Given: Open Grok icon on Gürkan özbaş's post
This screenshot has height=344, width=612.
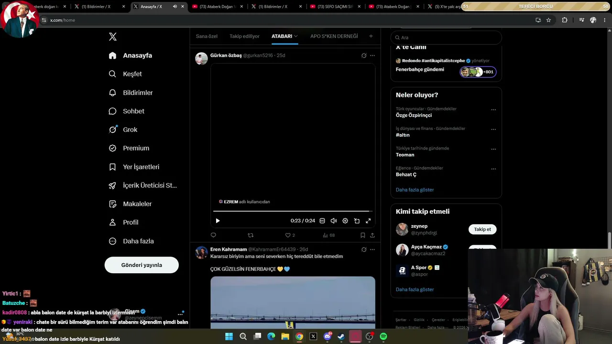Looking at the screenshot, I should click(364, 55).
